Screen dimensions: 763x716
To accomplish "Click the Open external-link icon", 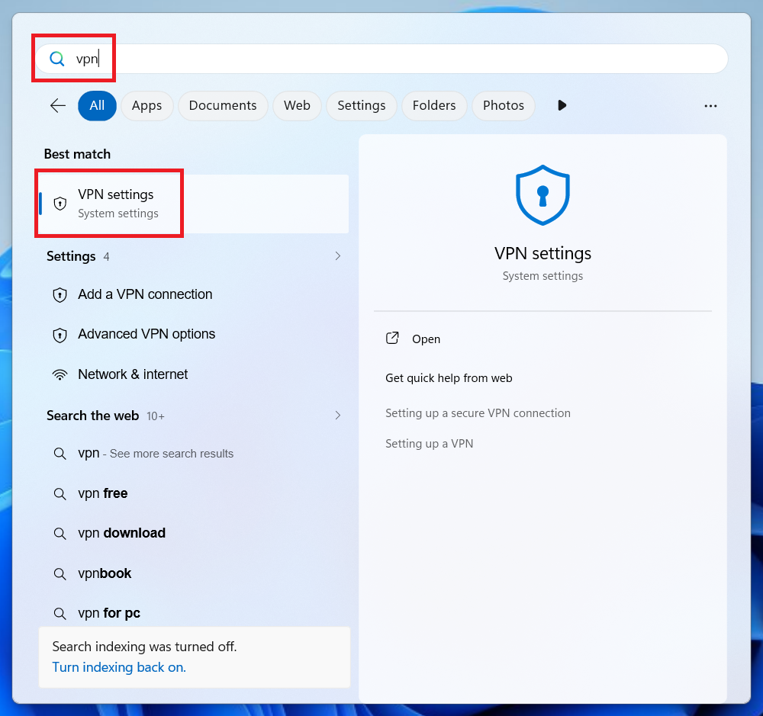I will tap(393, 339).
